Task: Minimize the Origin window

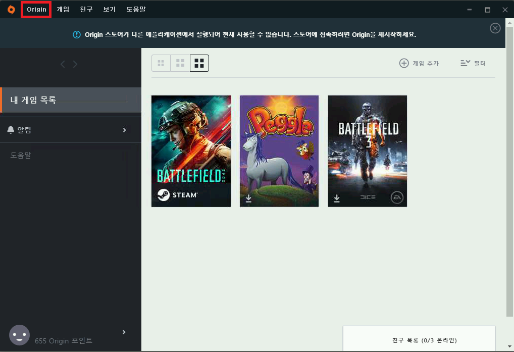Action: (x=470, y=10)
